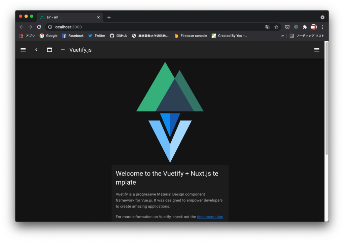Open the left navigation drawer with hamburger icon

click(x=23, y=50)
